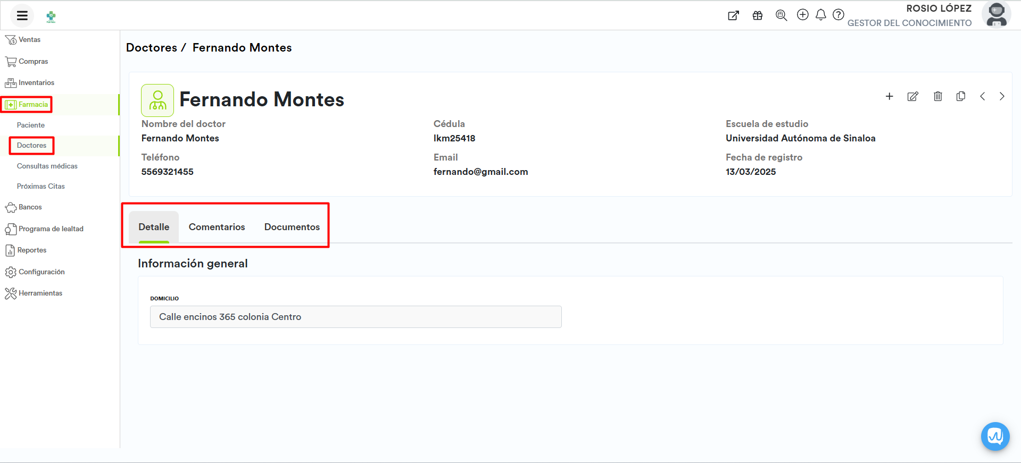Image resolution: width=1021 pixels, height=463 pixels.
Task: Click the user profile avatar
Action: point(995,14)
